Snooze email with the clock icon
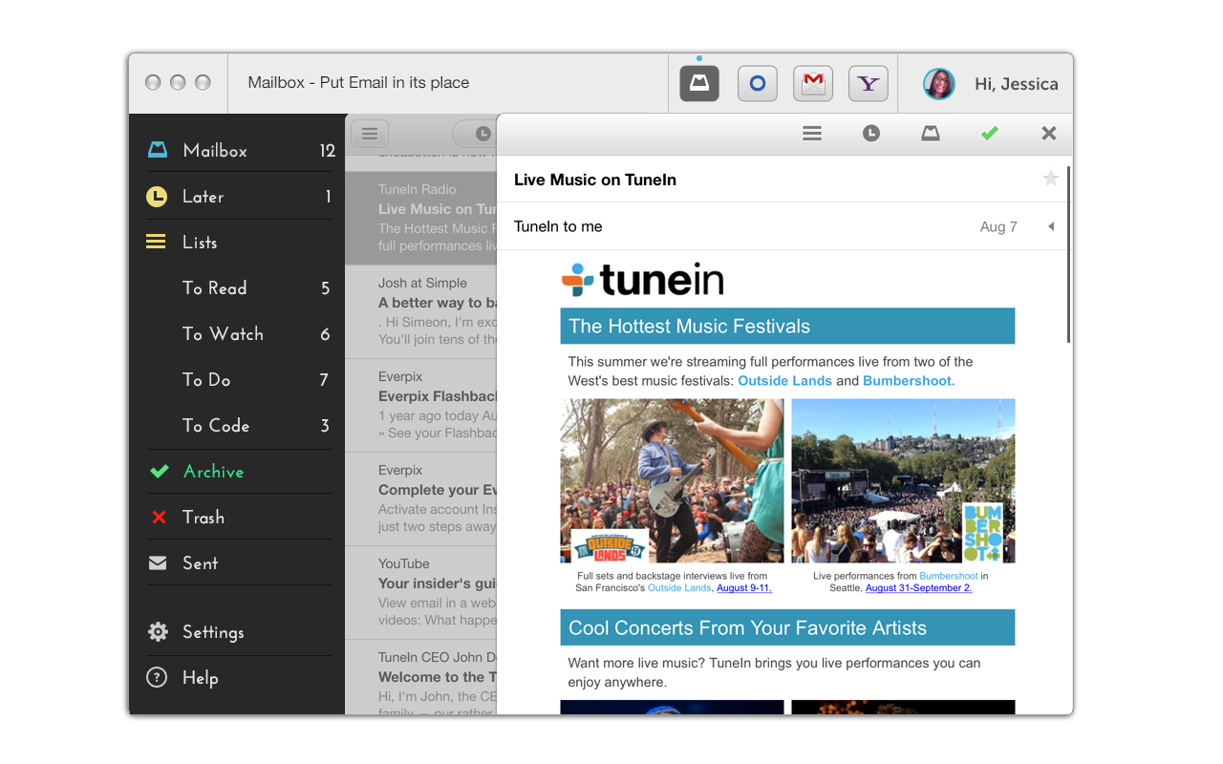 pos(871,134)
